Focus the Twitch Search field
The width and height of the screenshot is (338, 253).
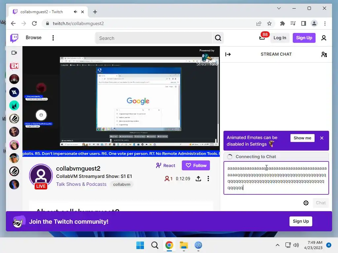pyautogui.click(x=154, y=38)
